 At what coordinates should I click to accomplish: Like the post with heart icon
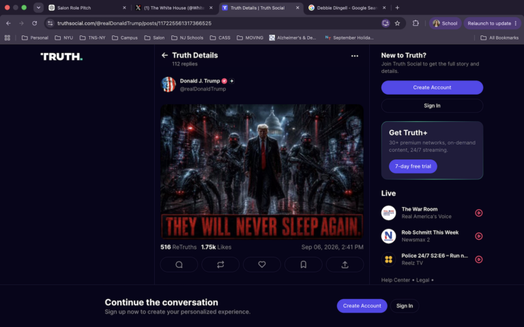pyautogui.click(x=262, y=264)
